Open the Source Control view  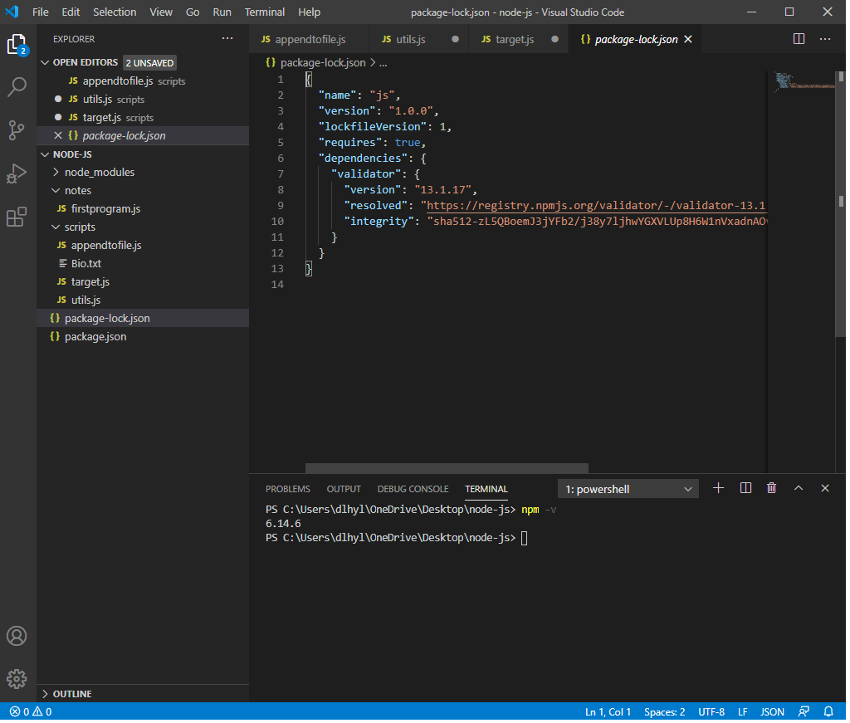click(x=17, y=130)
